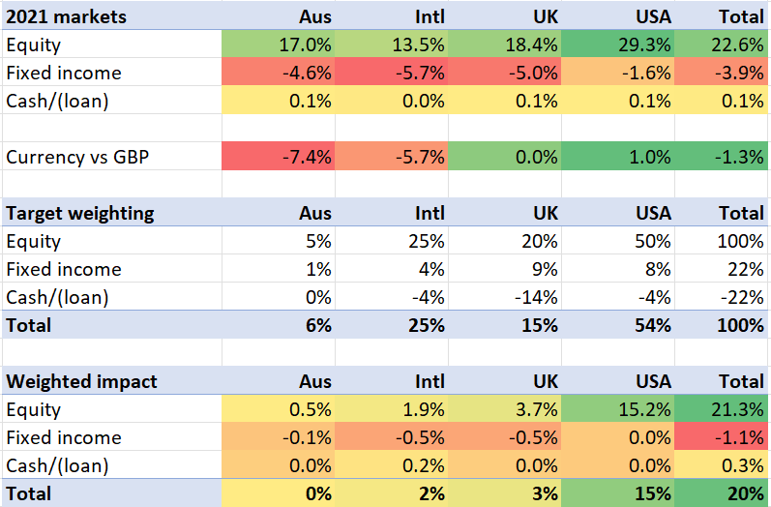This screenshot has width=771, height=507.
Task: Select the 'Weighted impact' section header
Action: point(79,381)
